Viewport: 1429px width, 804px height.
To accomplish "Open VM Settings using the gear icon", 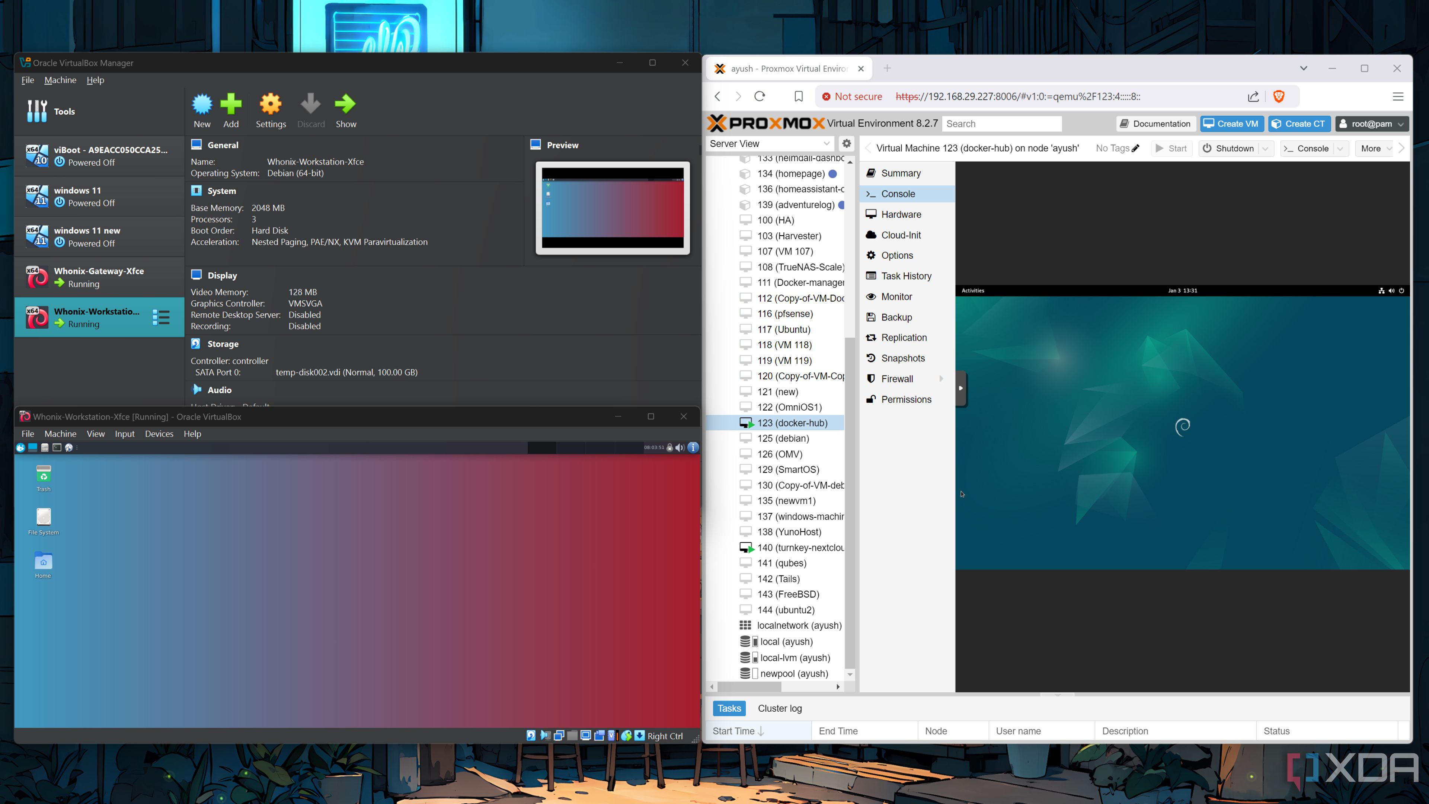I will (x=270, y=103).
